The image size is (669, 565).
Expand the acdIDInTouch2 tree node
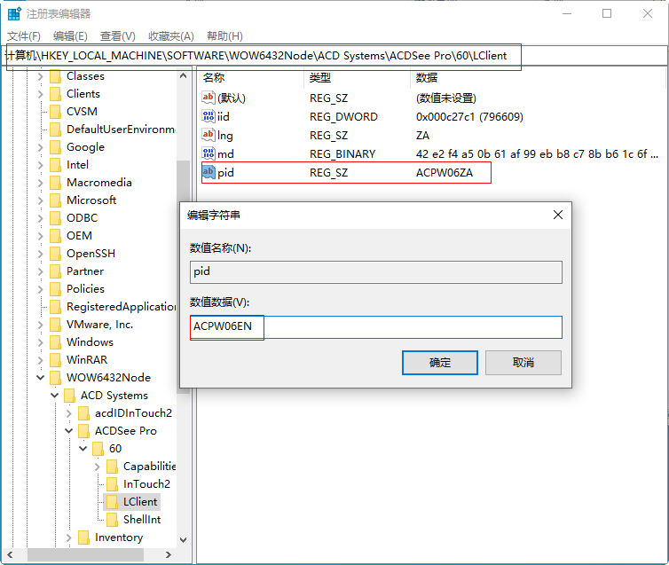(68, 413)
